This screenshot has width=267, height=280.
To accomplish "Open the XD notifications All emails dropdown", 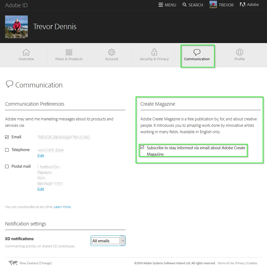I will [x=108, y=241].
